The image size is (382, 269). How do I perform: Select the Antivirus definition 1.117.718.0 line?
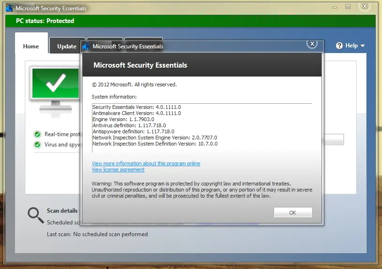tap(129, 125)
